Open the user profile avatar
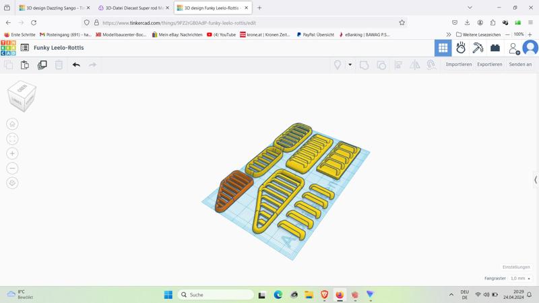This screenshot has width=539, height=303. click(x=530, y=48)
